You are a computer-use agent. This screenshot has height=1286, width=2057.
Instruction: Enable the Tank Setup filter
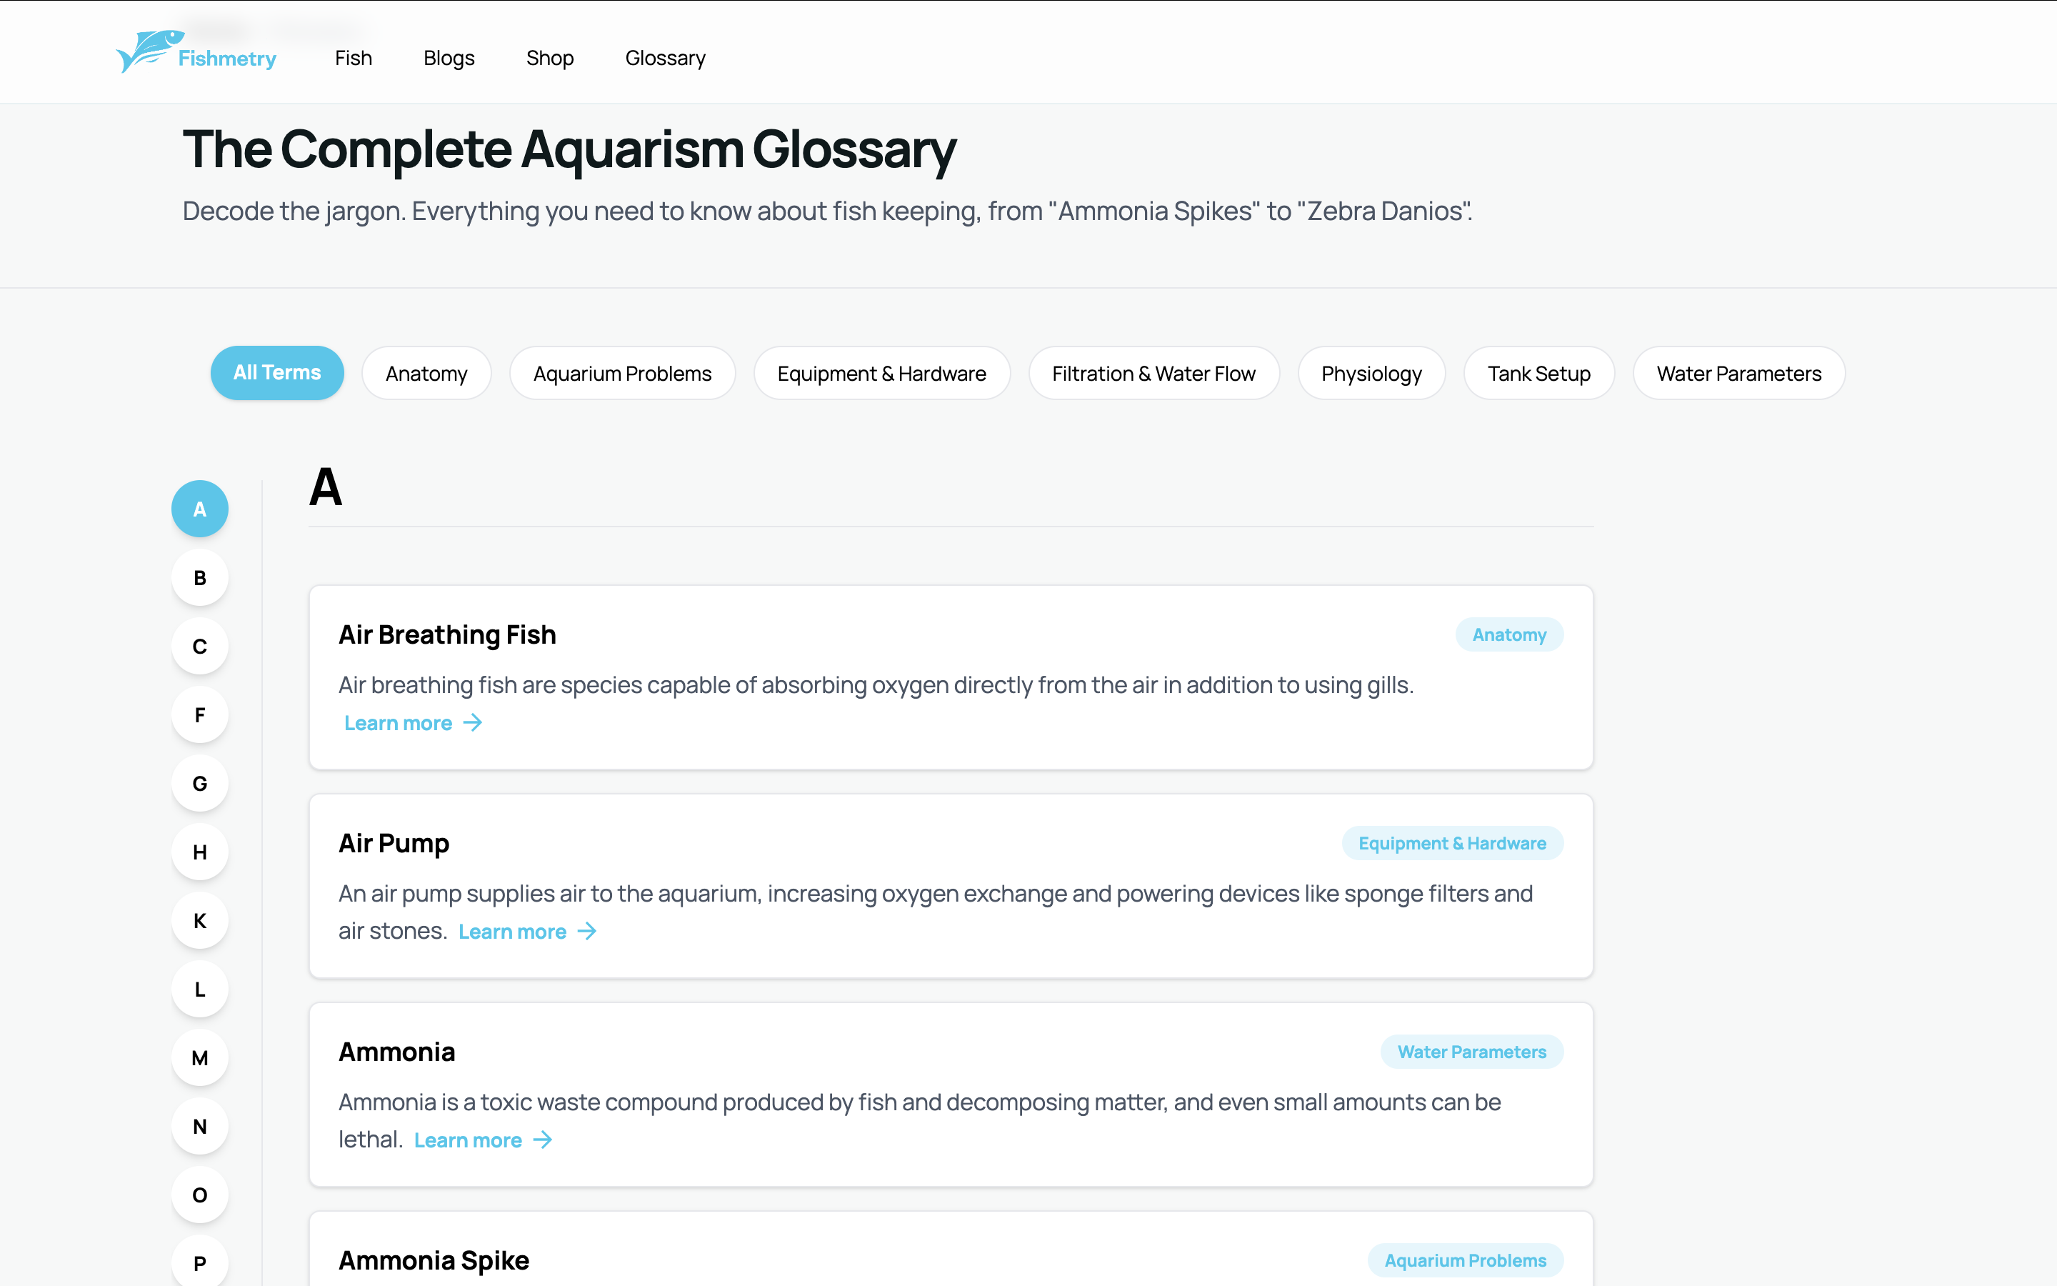coord(1538,372)
